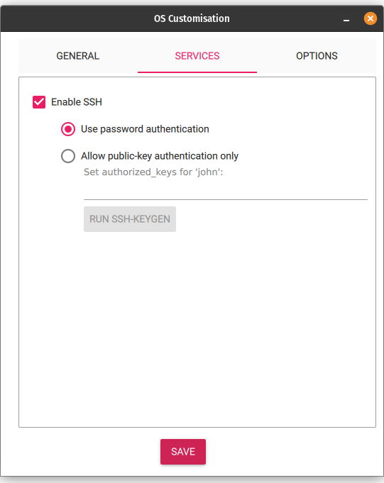Close the dialog with the orange X icon

coord(371,18)
